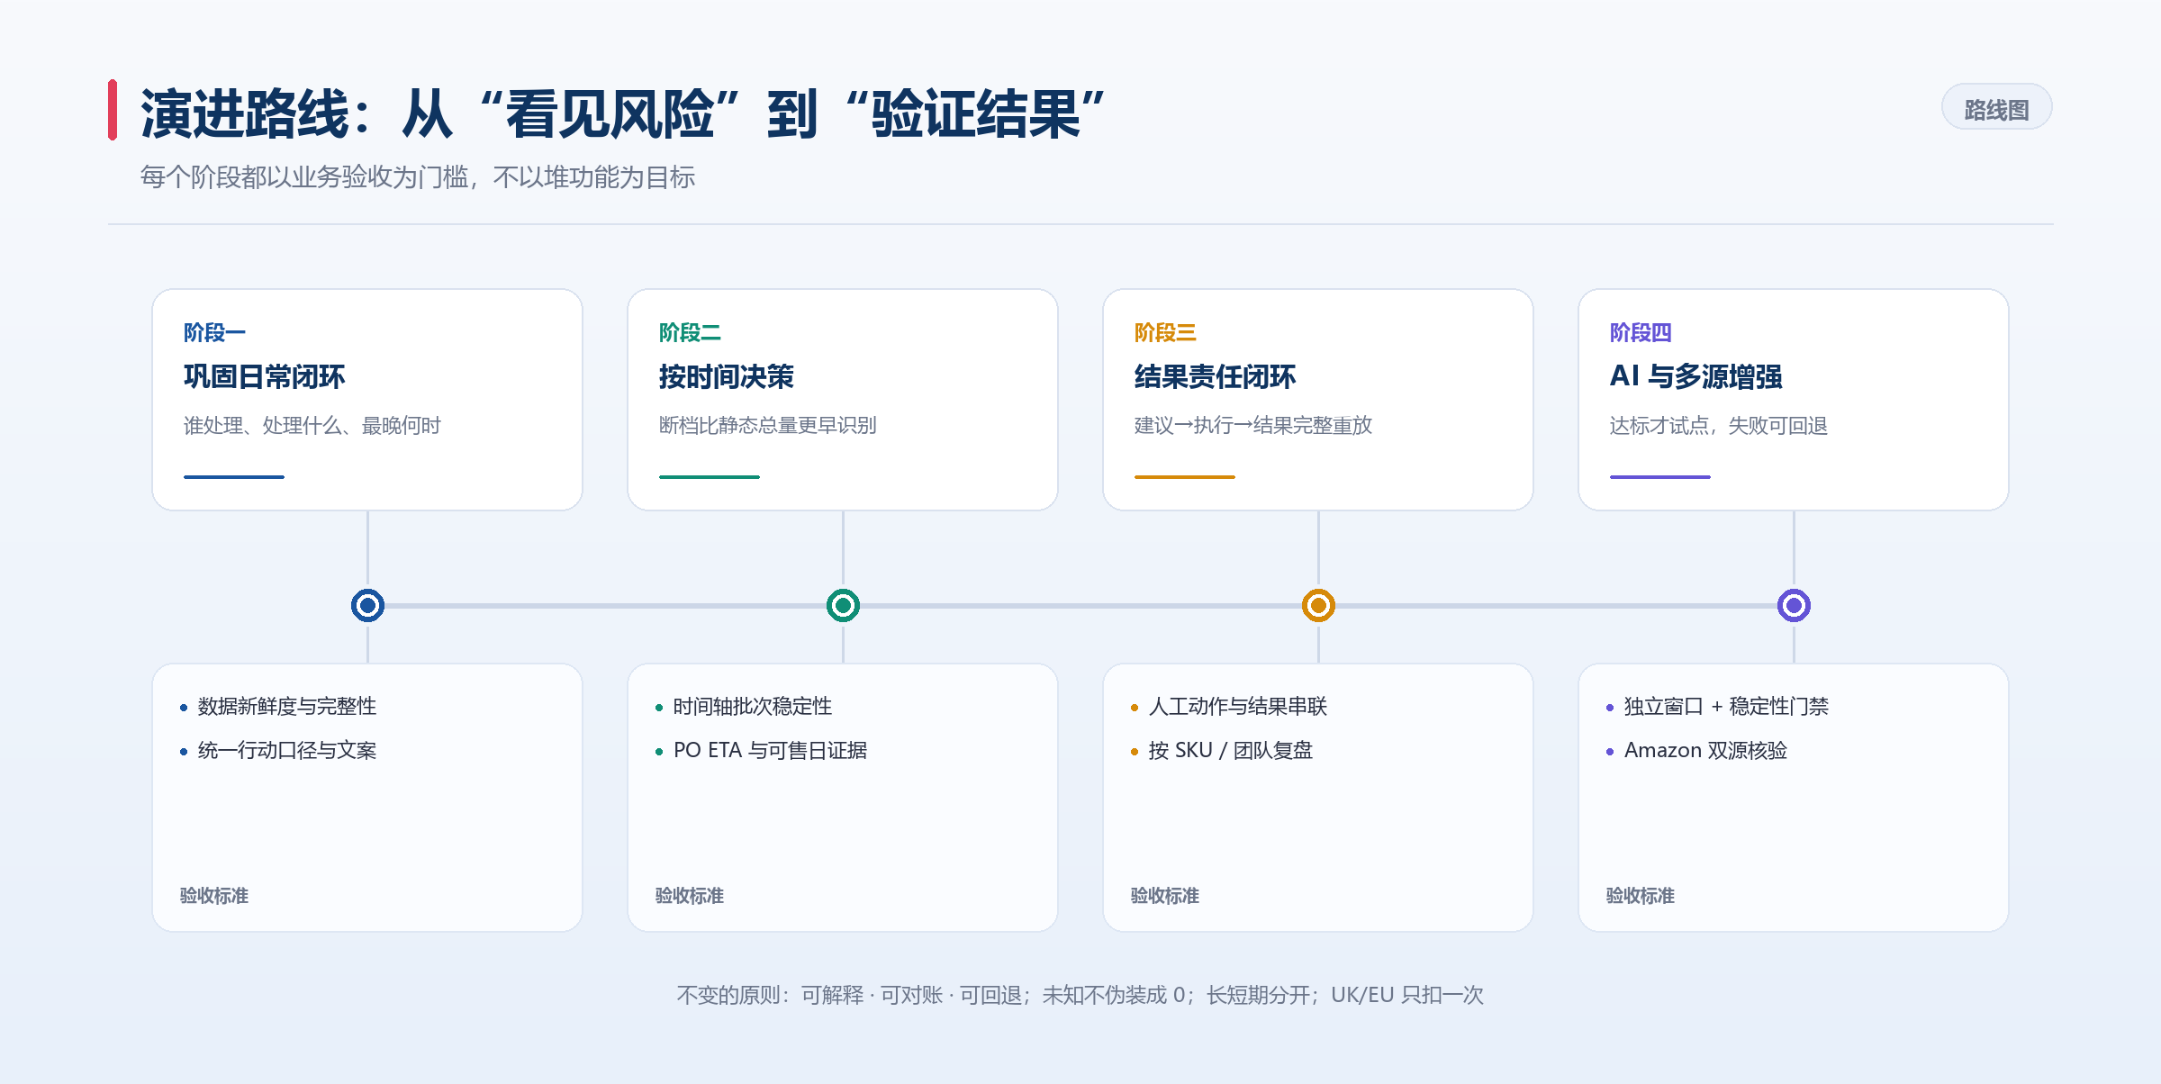Click the 阶段二 label
Viewport: 2161px width, 1084px height.
click(x=690, y=332)
